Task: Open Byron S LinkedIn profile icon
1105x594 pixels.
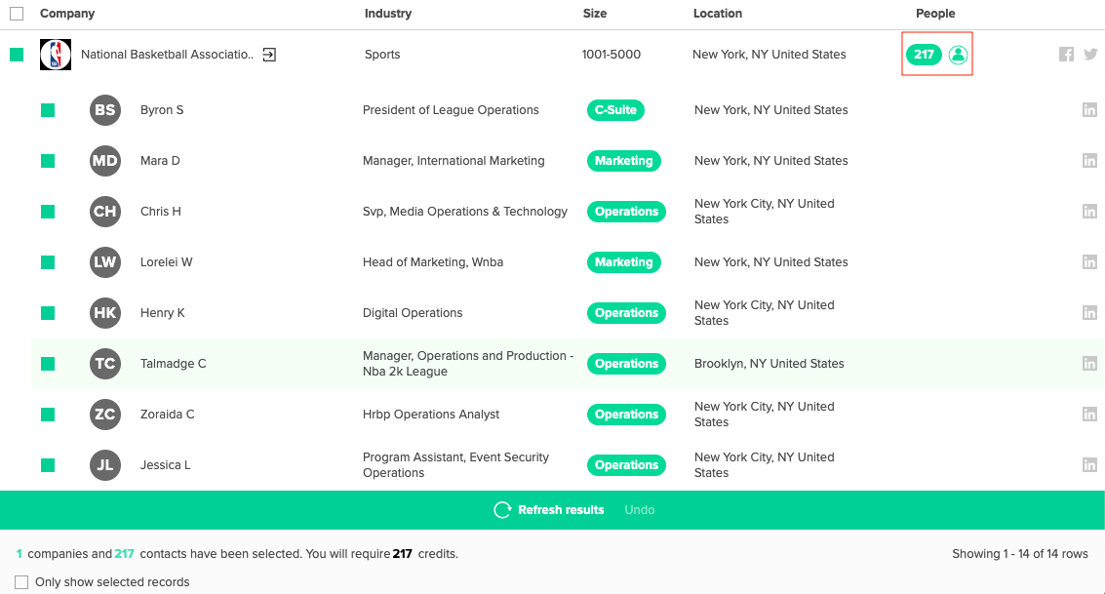Action: pyautogui.click(x=1089, y=110)
